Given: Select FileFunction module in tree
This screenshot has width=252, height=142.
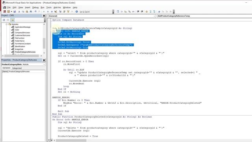Looking at the screenshot, I should tap(20, 38).
